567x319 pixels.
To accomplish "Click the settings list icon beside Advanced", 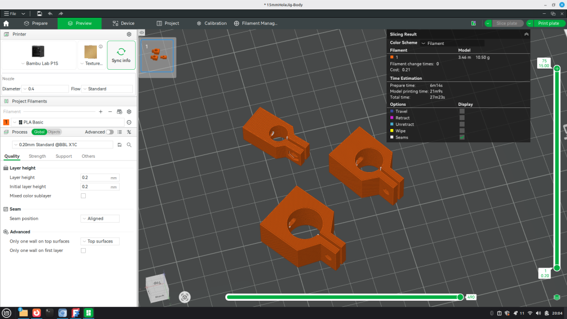I will pos(120,132).
